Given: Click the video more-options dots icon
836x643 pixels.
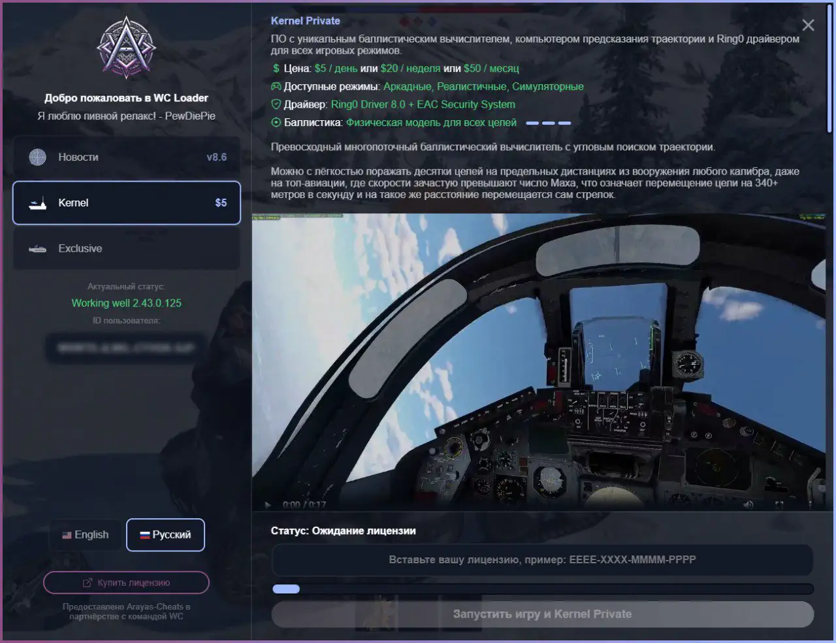Looking at the screenshot, I should [810, 504].
